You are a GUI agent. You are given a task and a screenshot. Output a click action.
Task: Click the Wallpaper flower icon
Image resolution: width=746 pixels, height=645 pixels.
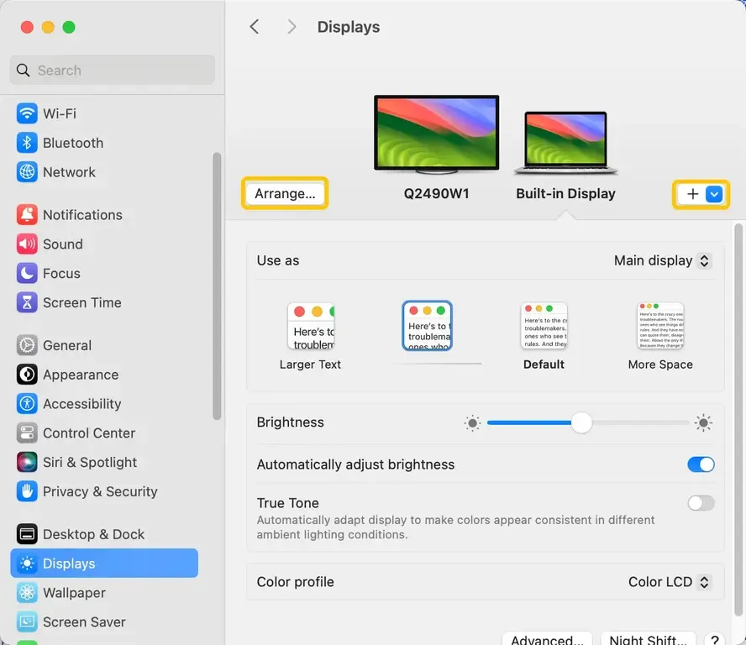pos(27,593)
